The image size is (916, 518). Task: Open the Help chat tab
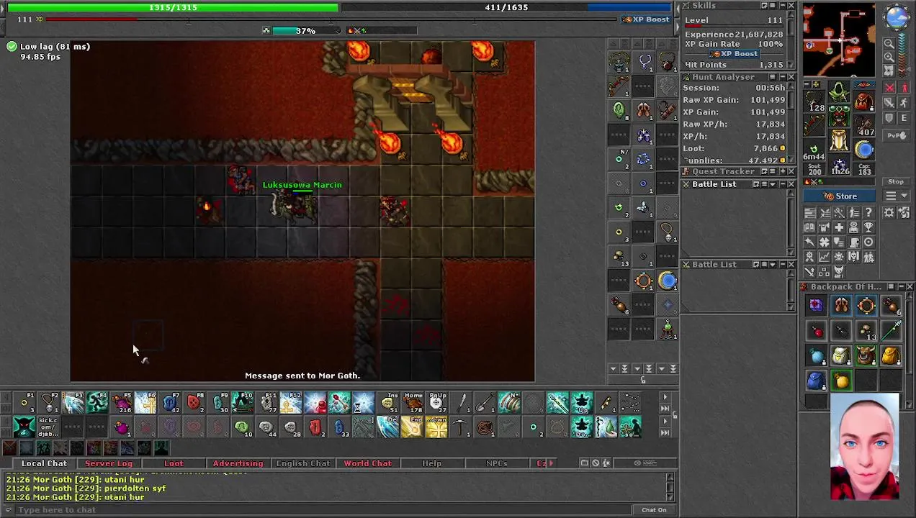click(x=432, y=463)
